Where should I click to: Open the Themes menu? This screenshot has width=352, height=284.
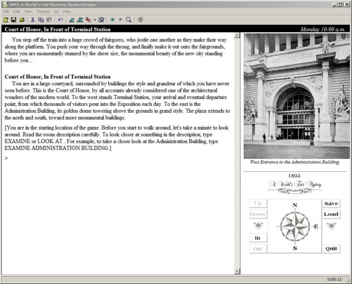(x=43, y=11)
